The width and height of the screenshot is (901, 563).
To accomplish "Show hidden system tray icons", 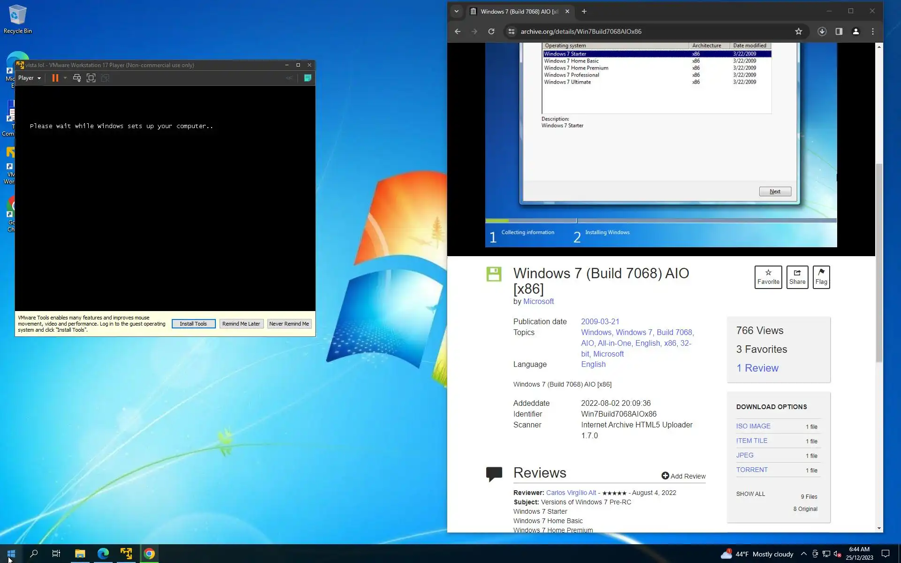I will tap(803, 554).
